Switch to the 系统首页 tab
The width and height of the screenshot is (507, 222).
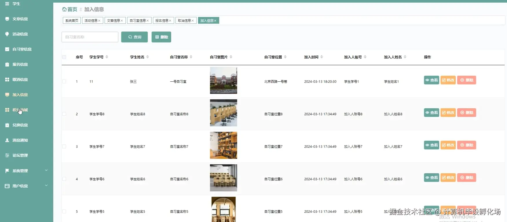click(x=72, y=20)
